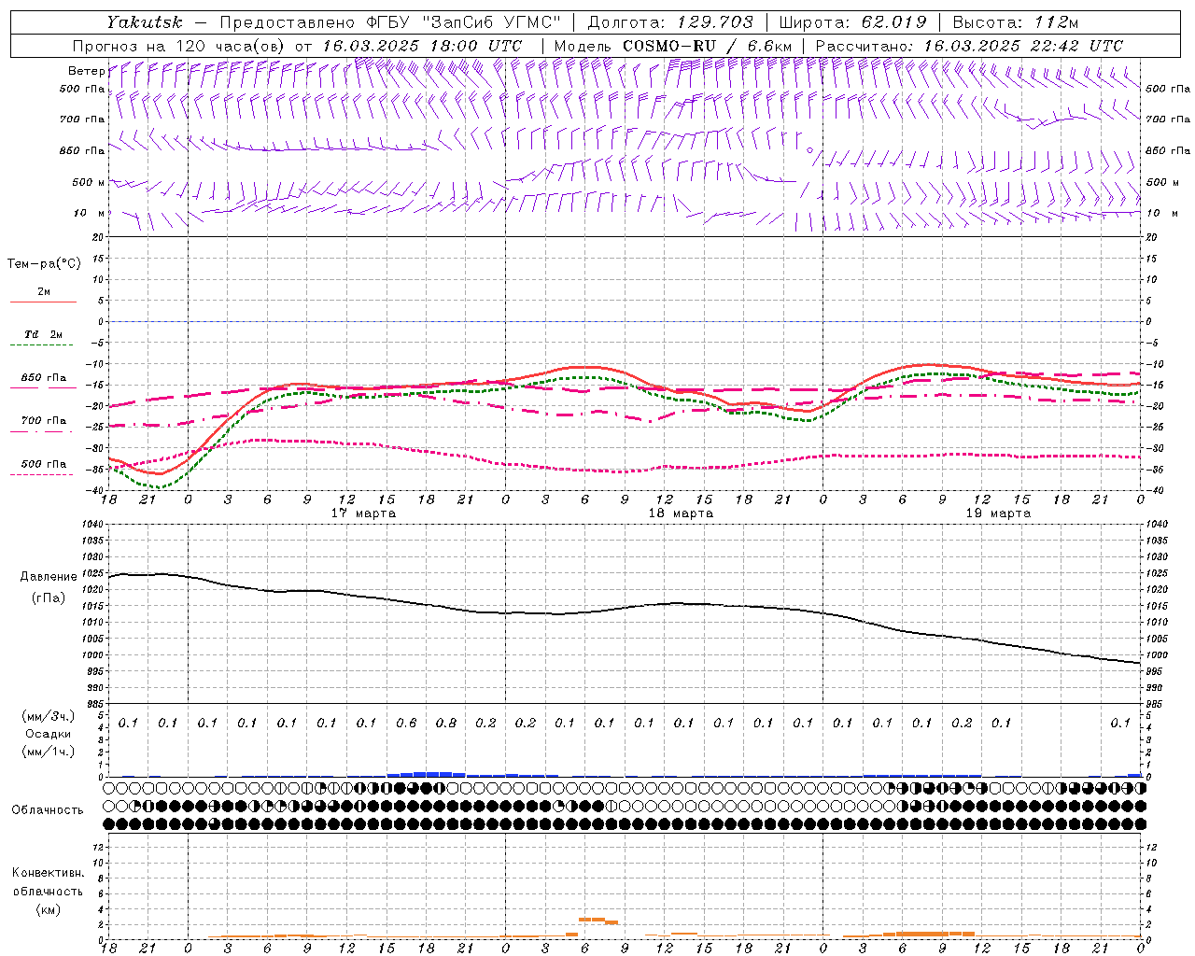The width and height of the screenshot is (1195, 956).
Task: Select the Модель COSMO-RU / 6.6км label
Action: (x=673, y=46)
